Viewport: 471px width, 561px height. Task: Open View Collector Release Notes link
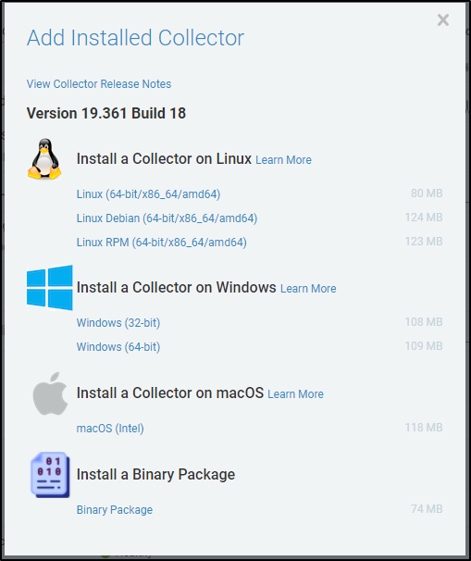tap(99, 84)
